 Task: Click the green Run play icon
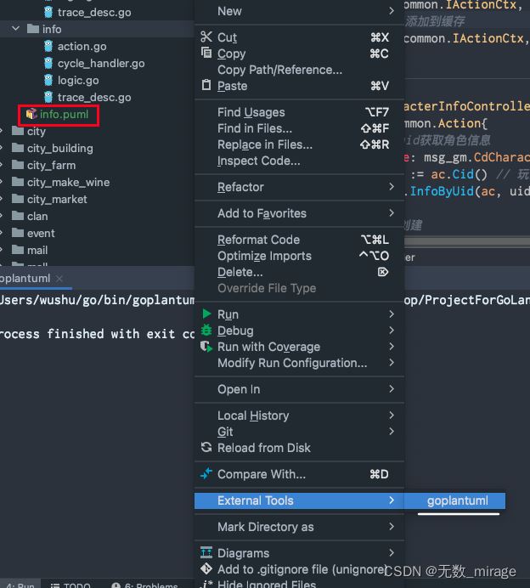206,314
